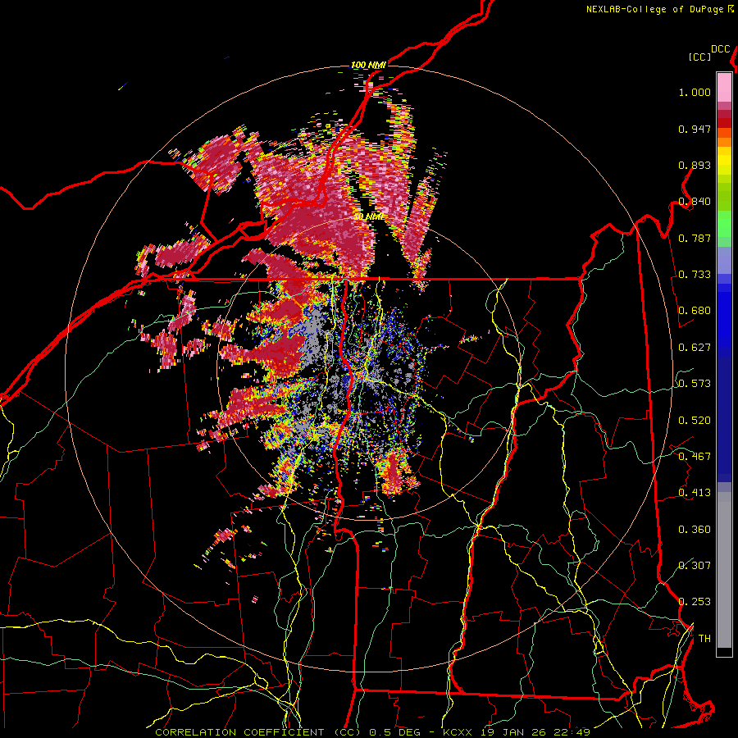Click the [CC] unit label
The width and height of the screenshot is (738, 738).
pos(699,57)
